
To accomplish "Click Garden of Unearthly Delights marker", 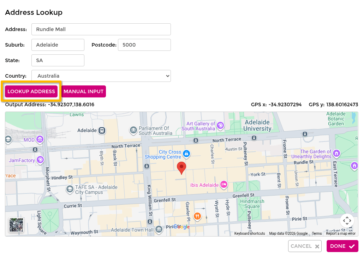I will (337, 153).
